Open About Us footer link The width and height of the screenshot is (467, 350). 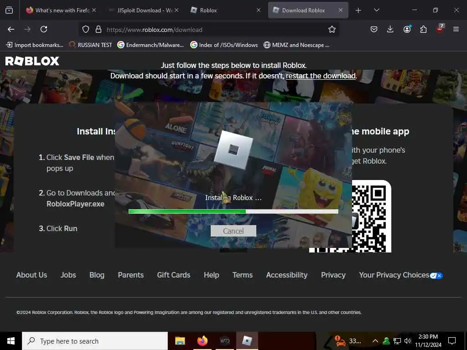(x=31, y=275)
